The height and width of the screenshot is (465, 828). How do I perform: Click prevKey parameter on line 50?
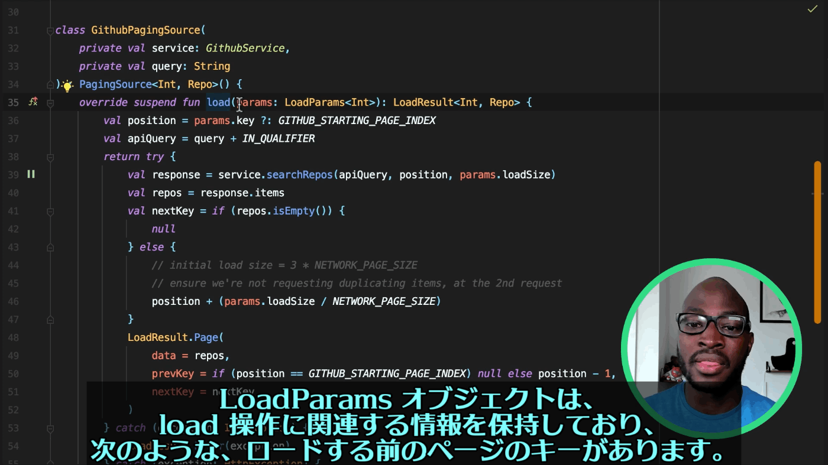[172, 374]
